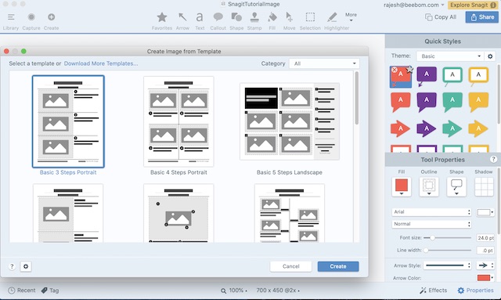Open the rajesh@beebom.com account menu
Viewport: 501px width, 300px height.
(x=414, y=5)
